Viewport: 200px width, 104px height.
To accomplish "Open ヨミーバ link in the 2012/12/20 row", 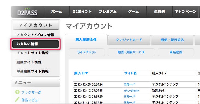I will pyautogui.click(x=130, y=84).
